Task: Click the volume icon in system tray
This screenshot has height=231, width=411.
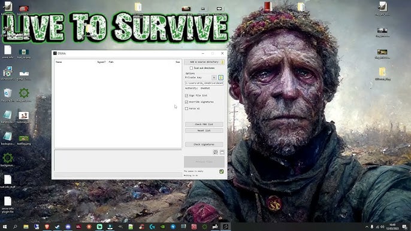Action: [382, 227]
